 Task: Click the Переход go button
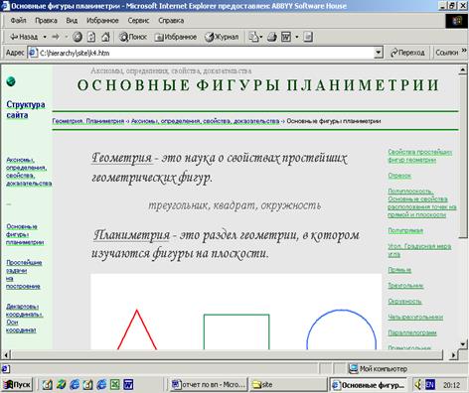407,53
